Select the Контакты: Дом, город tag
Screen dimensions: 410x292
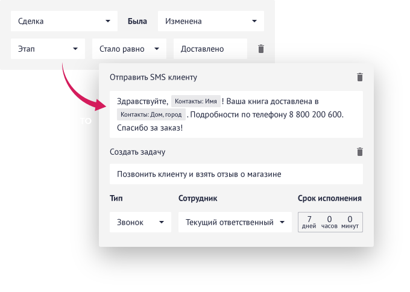pos(151,114)
